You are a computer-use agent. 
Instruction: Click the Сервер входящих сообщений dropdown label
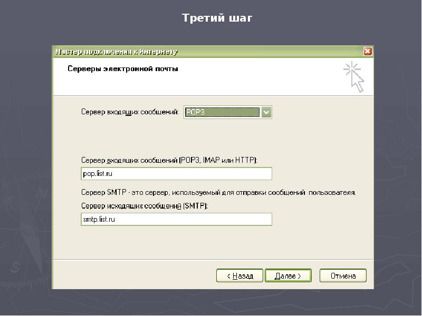[130, 112]
